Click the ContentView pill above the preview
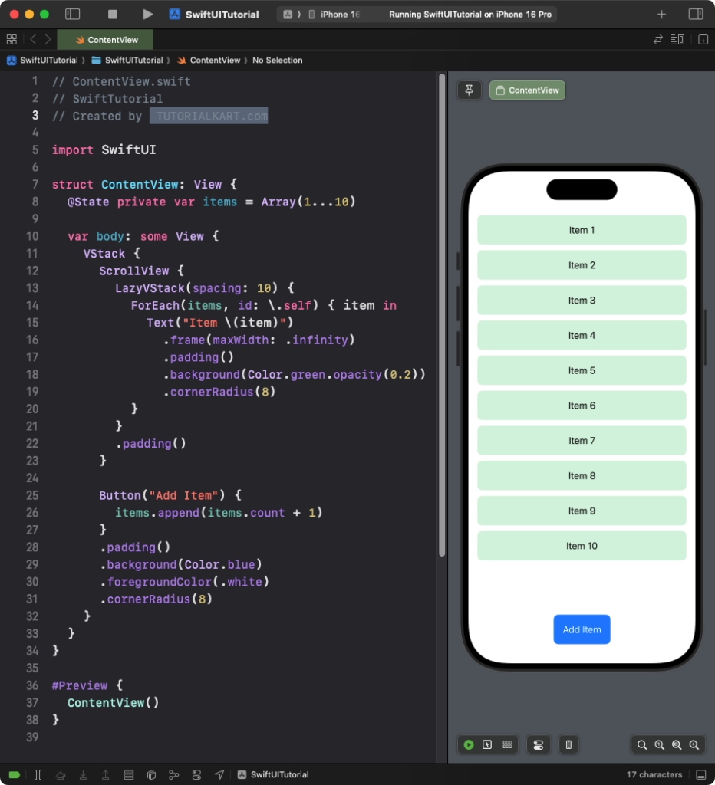The image size is (715, 785). 527,90
